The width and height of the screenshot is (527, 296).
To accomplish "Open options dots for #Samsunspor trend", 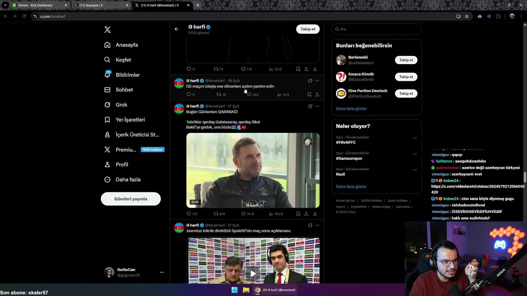I will tap(415, 154).
